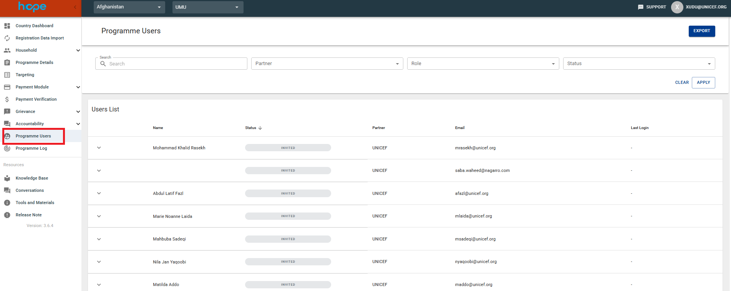Click the APPLY filter button

click(703, 82)
